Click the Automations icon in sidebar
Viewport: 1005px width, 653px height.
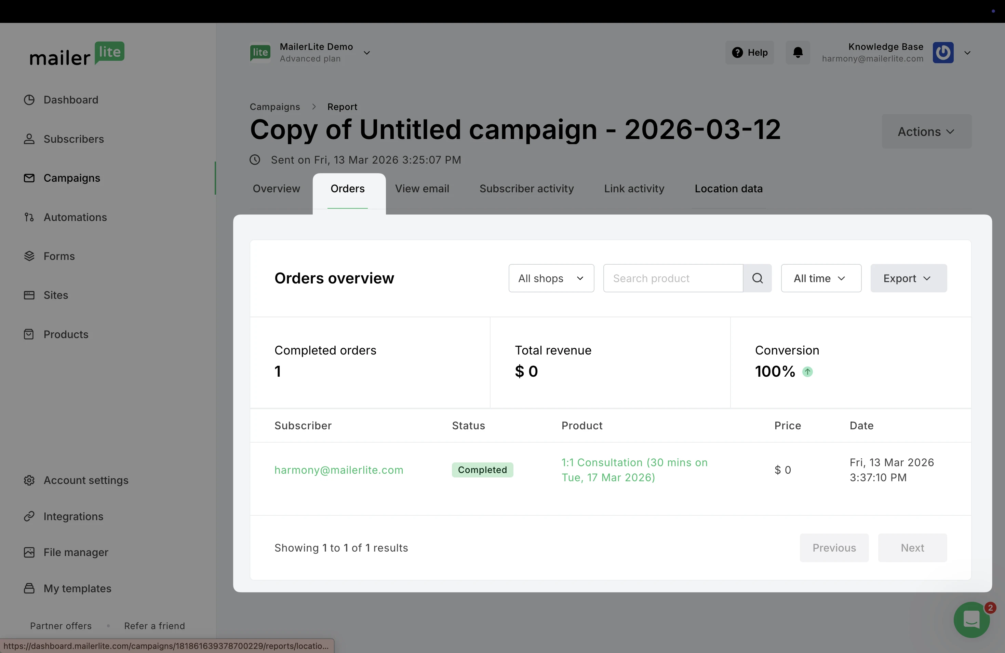(x=29, y=217)
